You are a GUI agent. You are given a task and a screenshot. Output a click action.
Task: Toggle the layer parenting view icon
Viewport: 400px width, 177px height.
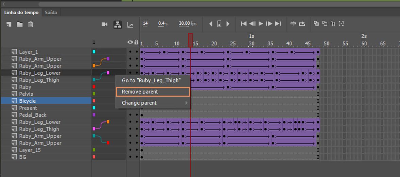[117, 24]
